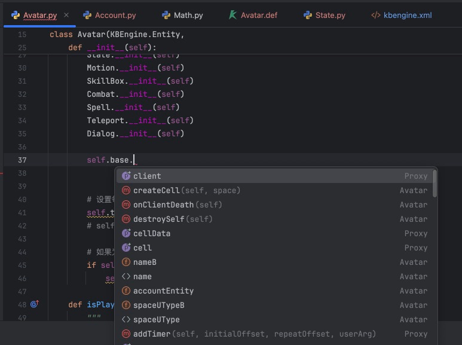Click line number 36 in the gutter
Viewport: 462px width, 345px height.
tap(22, 146)
